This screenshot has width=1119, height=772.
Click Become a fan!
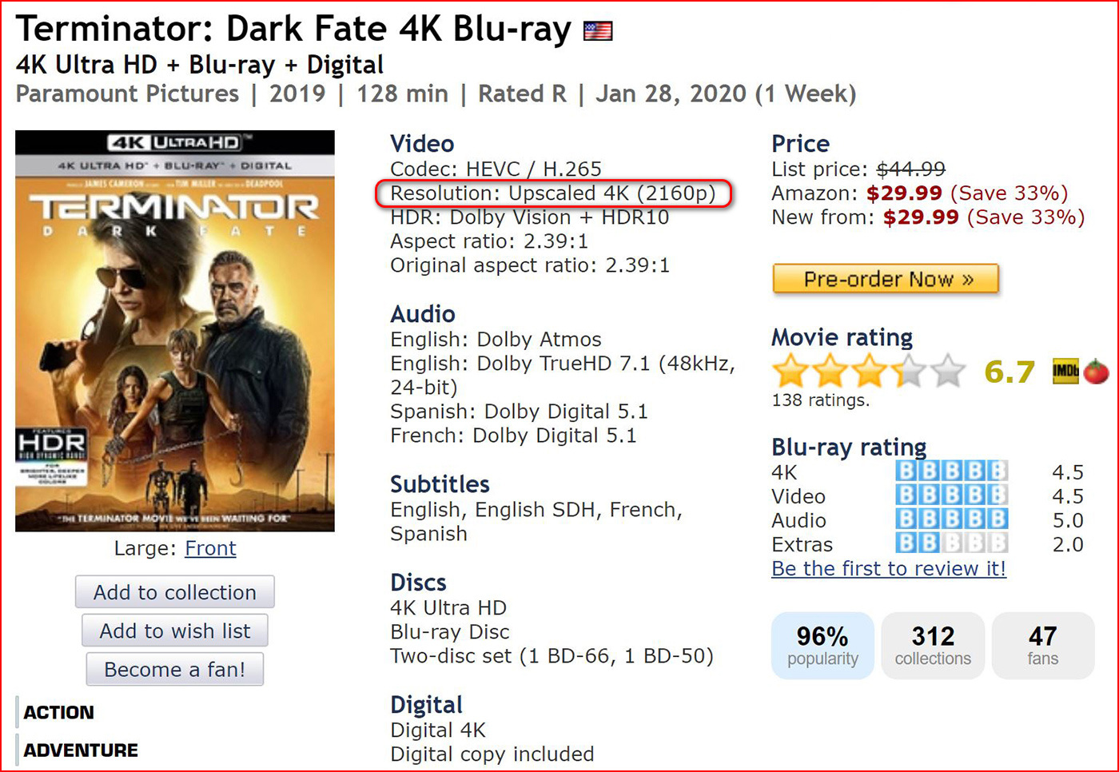pyautogui.click(x=174, y=669)
